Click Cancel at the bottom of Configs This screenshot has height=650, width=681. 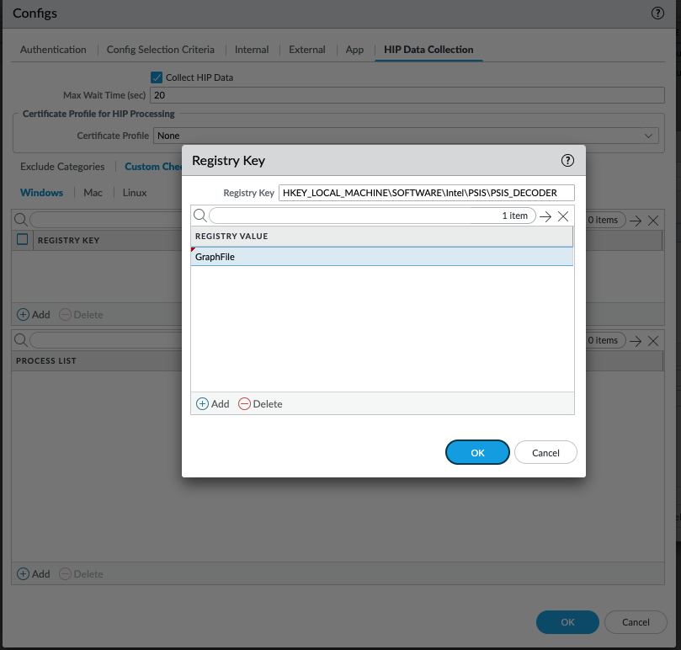pos(636,622)
